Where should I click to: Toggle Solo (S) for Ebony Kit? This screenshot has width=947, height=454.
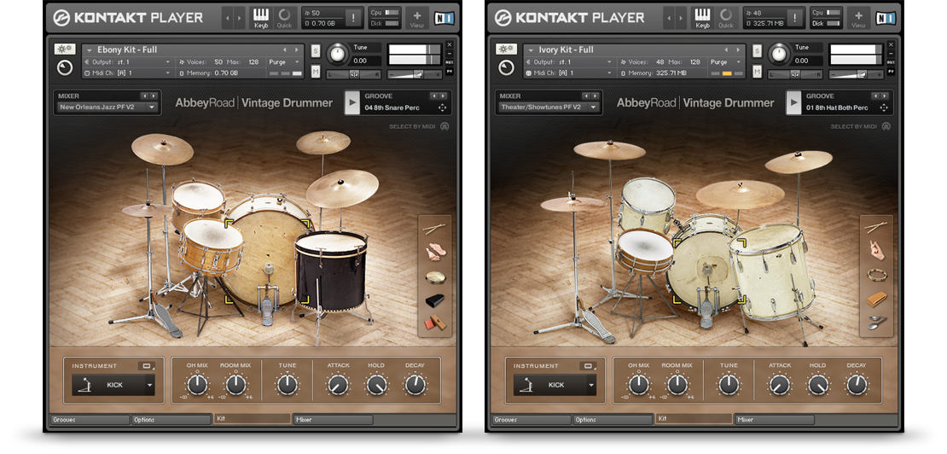click(x=316, y=50)
